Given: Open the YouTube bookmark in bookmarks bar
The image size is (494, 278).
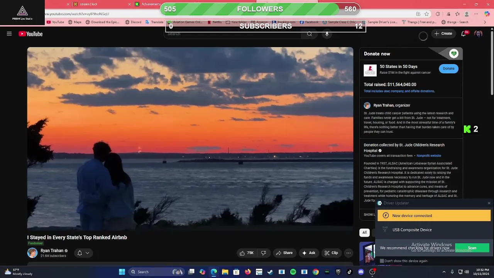Looking at the screenshot, I should click(56, 22).
